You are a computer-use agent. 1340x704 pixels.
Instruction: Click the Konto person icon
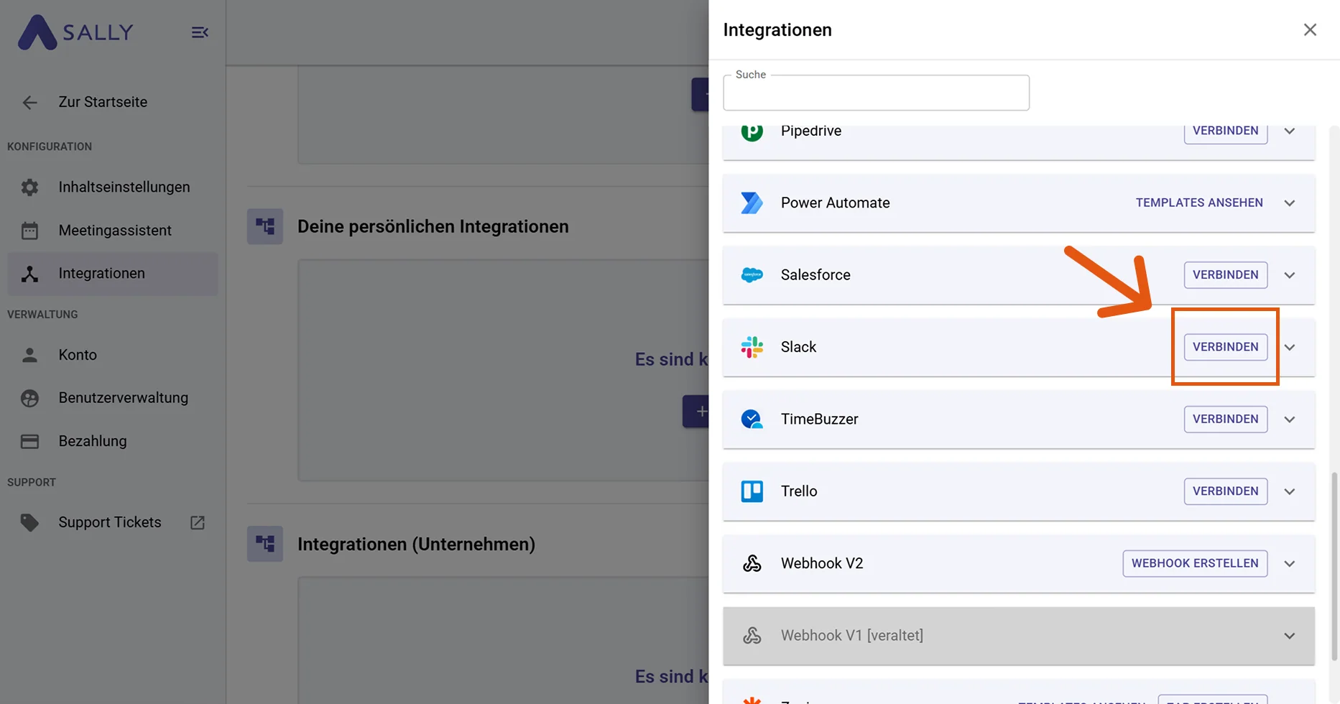pos(29,355)
